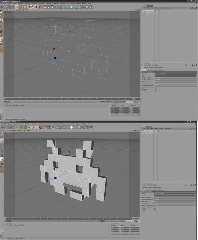Select polygon mode icon, top left sidebar

[1, 35]
